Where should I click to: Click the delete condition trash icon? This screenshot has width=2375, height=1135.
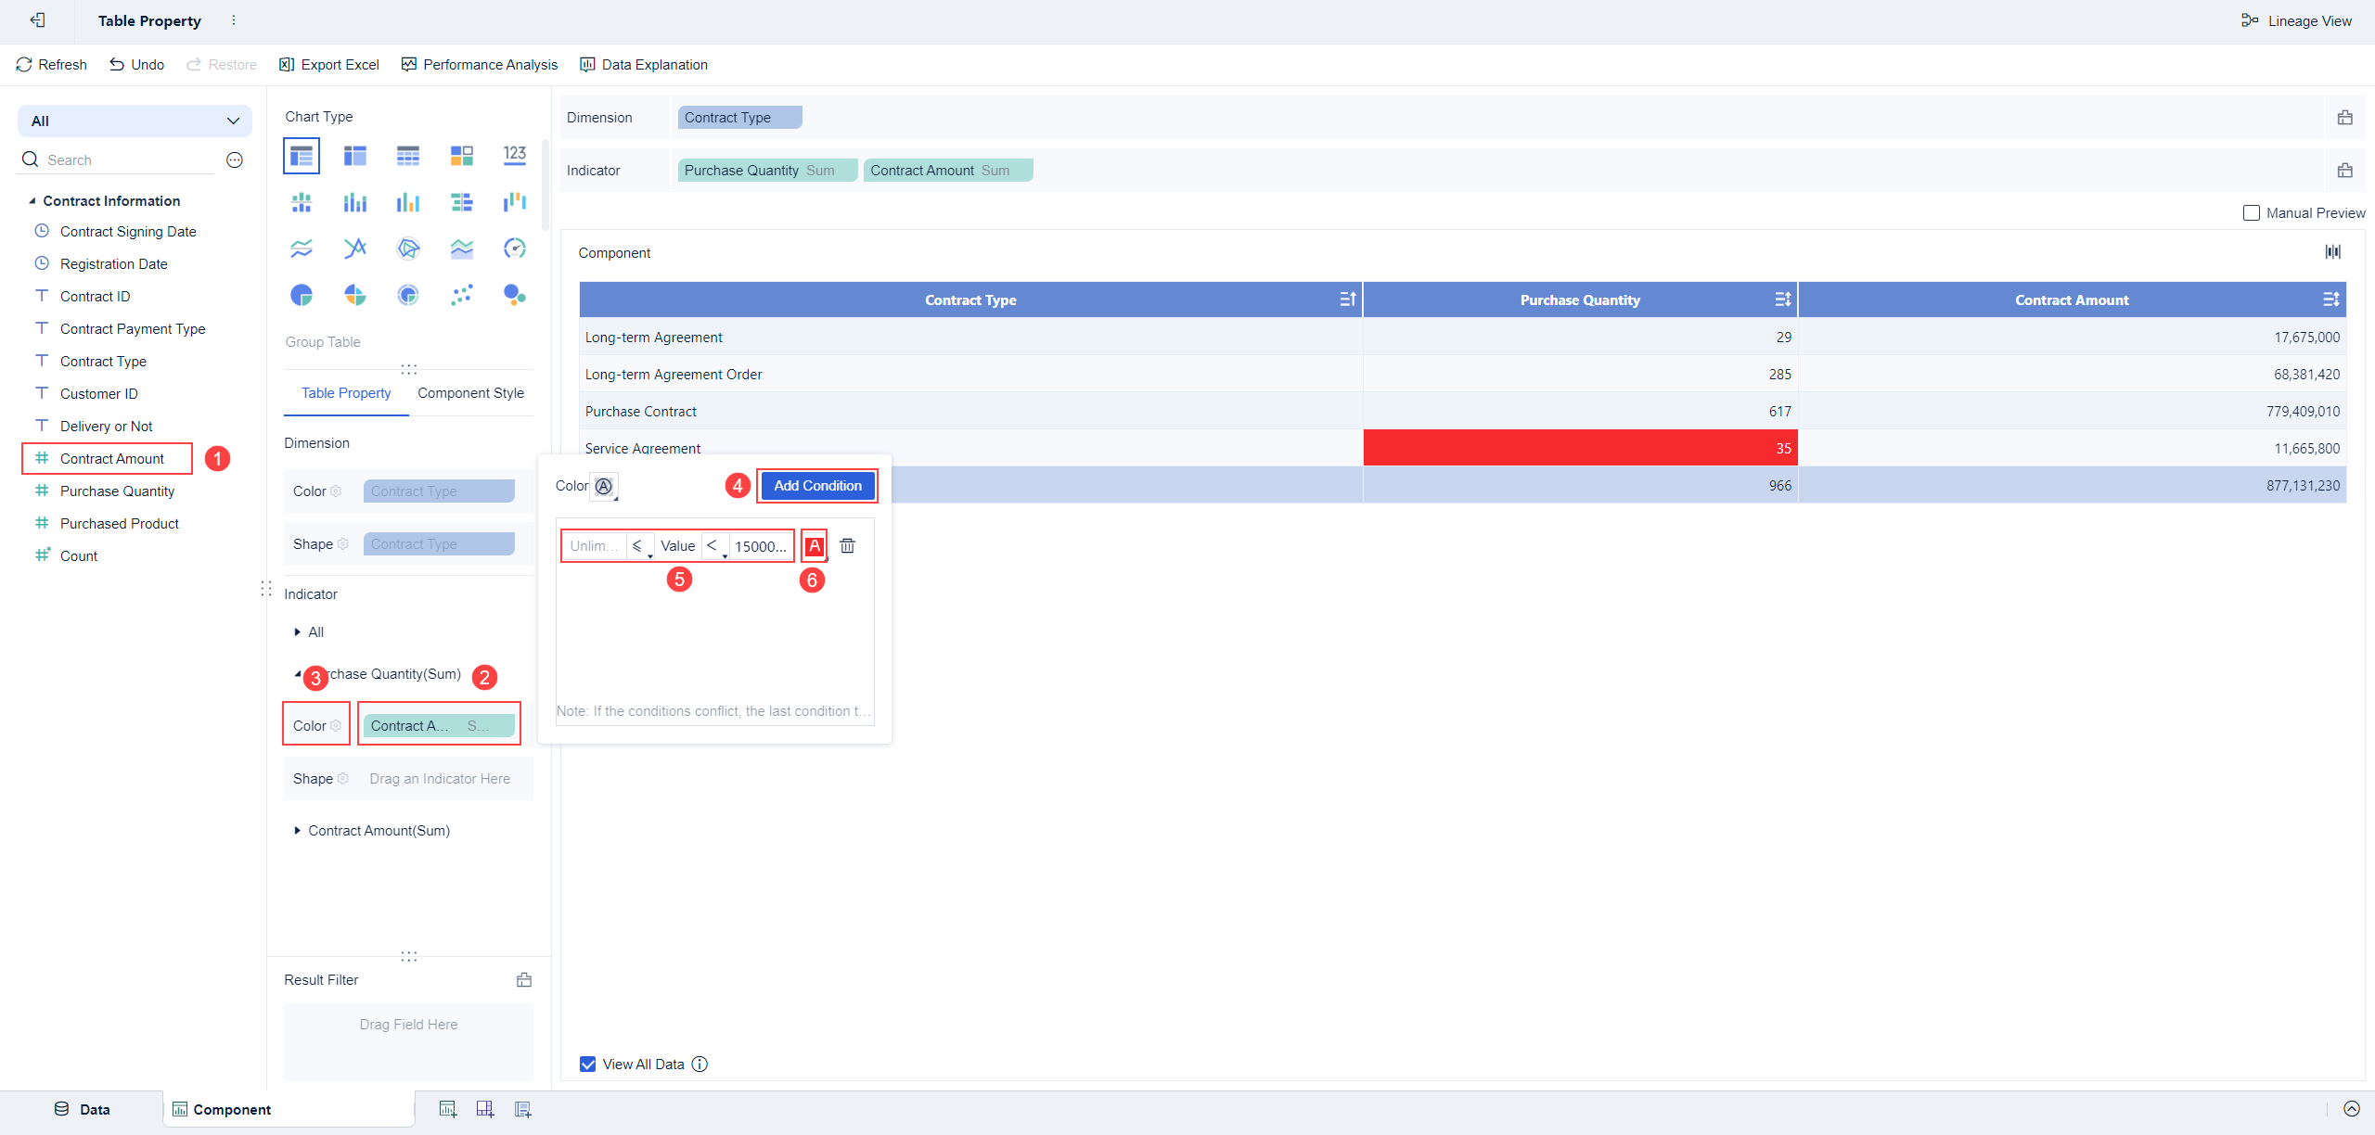[847, 546]
